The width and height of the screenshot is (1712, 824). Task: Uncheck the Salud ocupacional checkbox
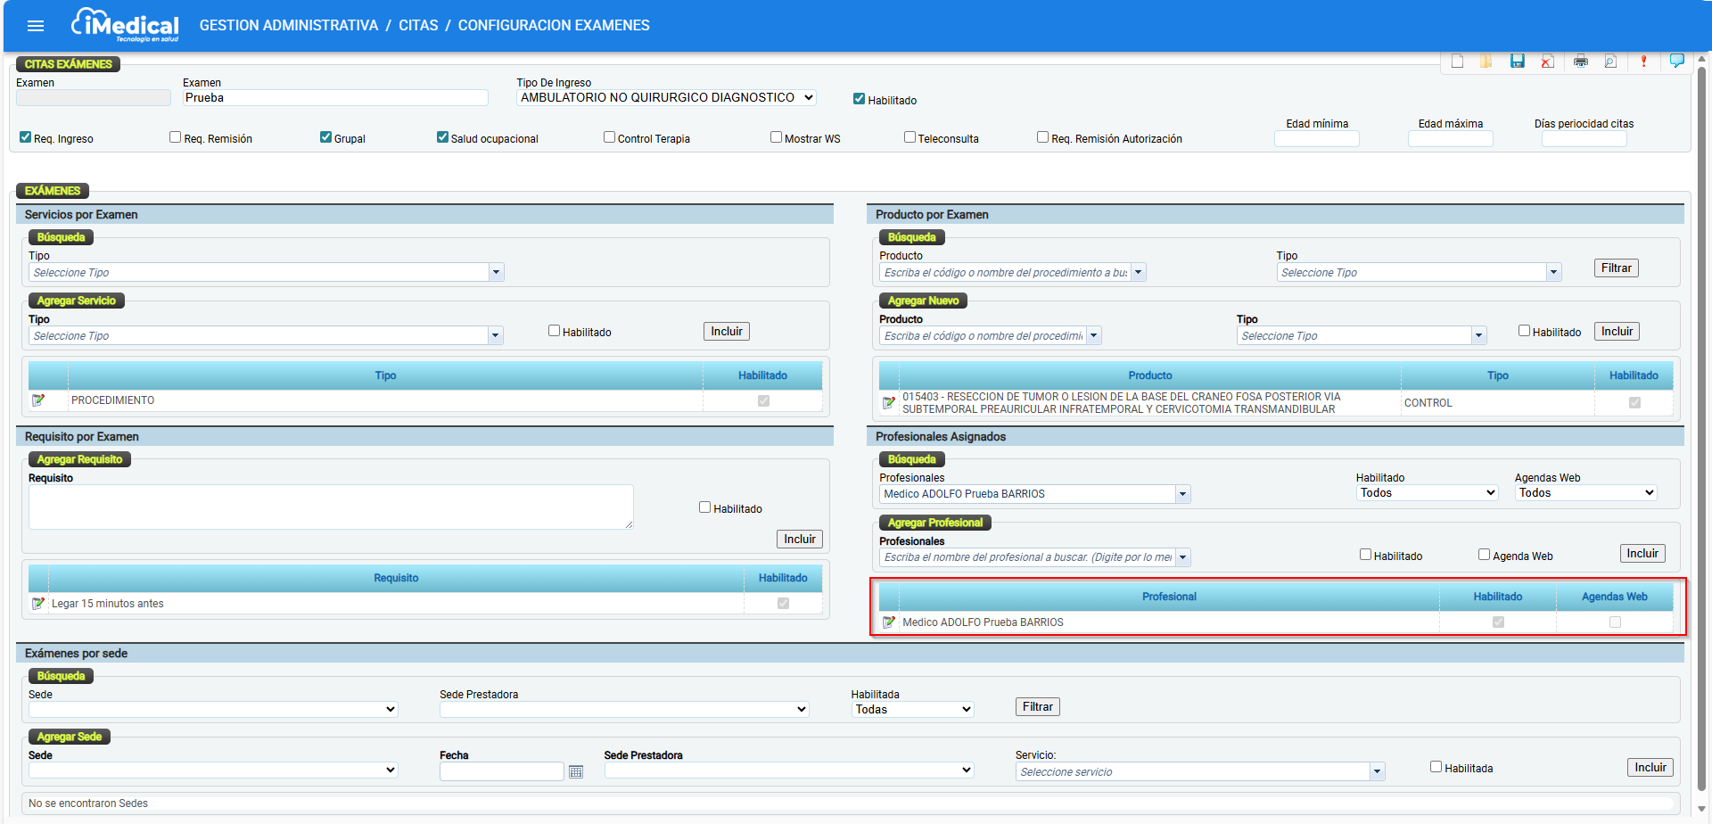[442, 137]
